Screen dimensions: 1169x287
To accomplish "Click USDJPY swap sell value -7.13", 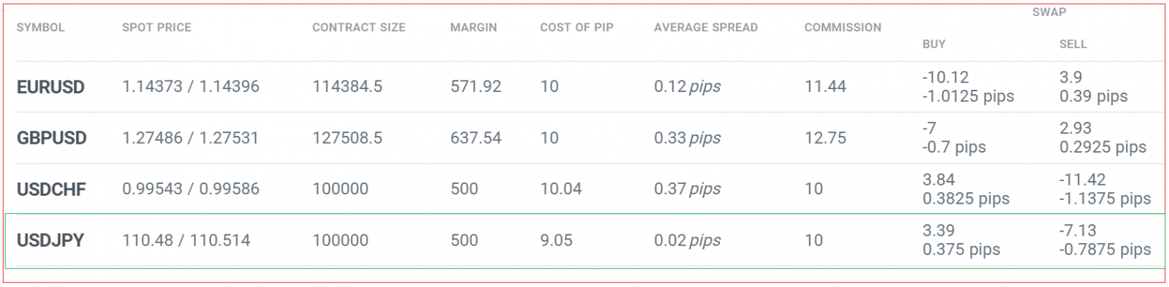I will click(x=1078, y=230).
